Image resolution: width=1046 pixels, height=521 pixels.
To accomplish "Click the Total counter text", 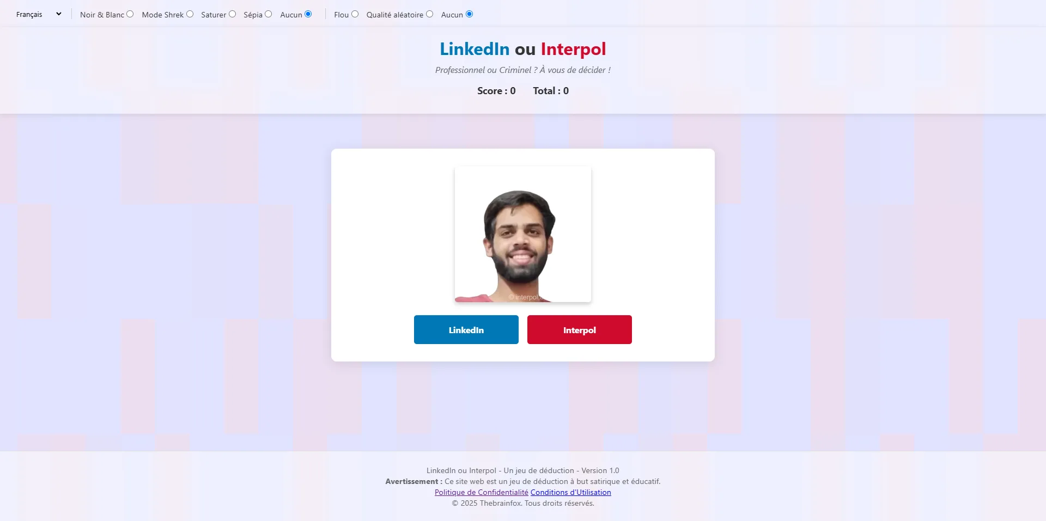I will pyautogui.click(x=551, y=91).
